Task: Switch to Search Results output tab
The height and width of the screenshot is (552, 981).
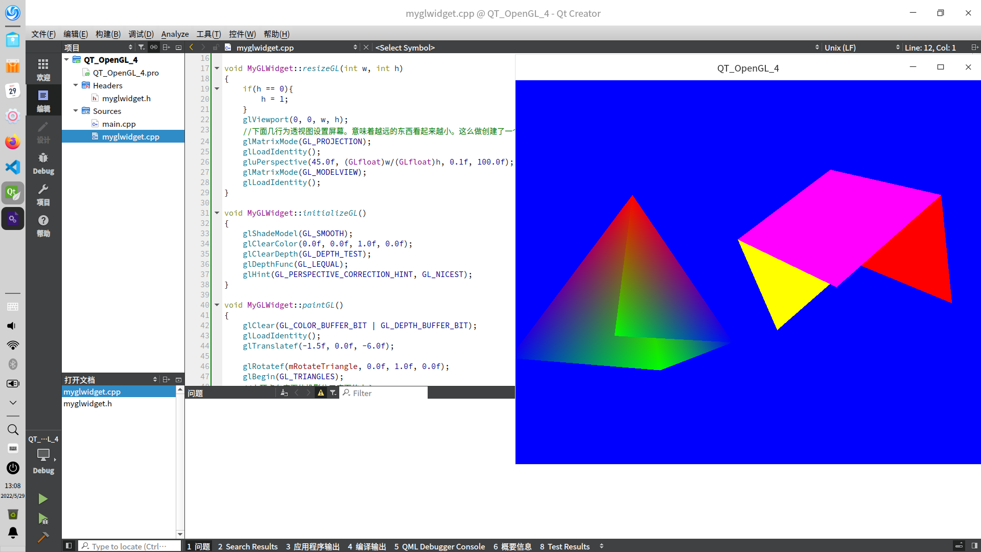Action: click(248, 546)
